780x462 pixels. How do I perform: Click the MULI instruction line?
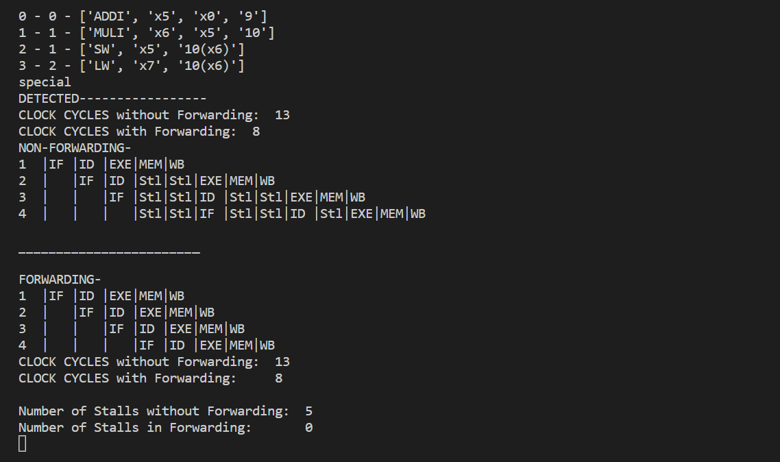click(x=146, y=33)
